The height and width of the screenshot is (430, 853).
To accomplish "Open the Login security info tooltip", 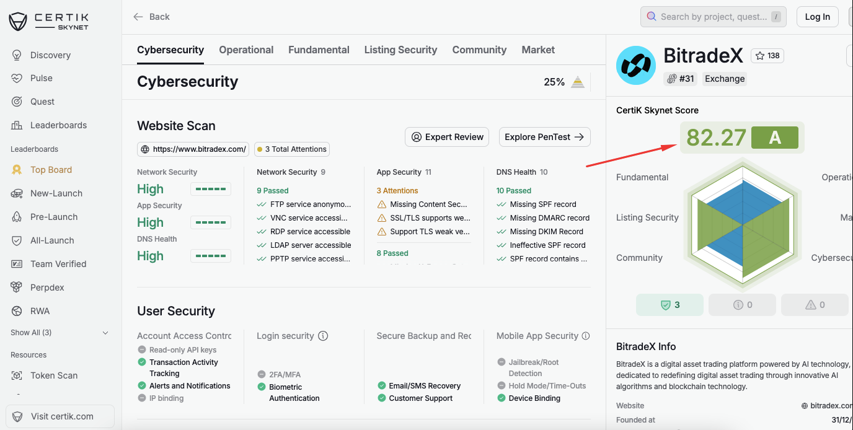I will [323, 336].
